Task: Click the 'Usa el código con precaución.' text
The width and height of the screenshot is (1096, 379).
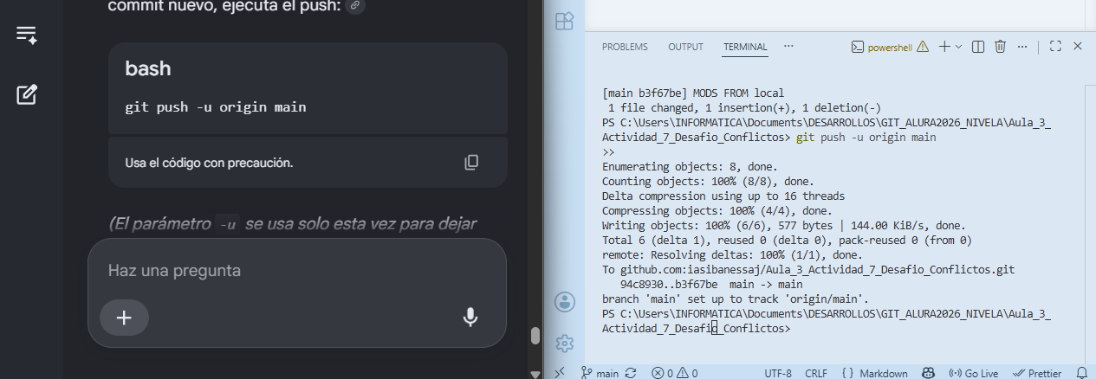Action: 209,162
